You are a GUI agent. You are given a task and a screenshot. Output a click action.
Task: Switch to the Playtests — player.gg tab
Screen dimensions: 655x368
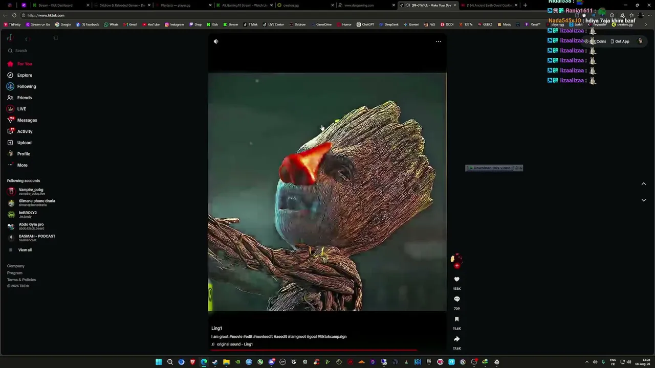click(x=184, y=5)
